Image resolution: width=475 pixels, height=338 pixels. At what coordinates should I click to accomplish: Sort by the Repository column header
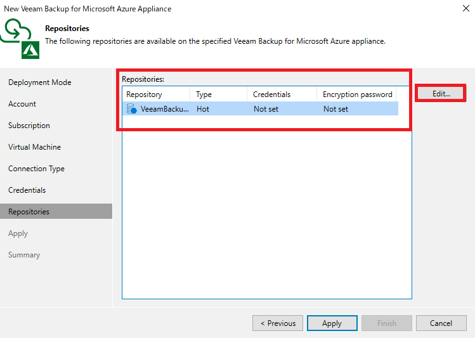point(156,94)
